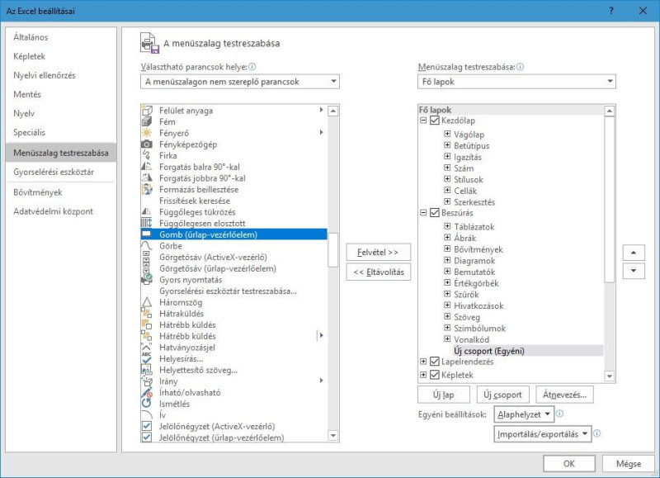Viewport: 660px width, 478px height.
Task: Uncheck the Beszúrás tab checkbox
Action: 435,213
